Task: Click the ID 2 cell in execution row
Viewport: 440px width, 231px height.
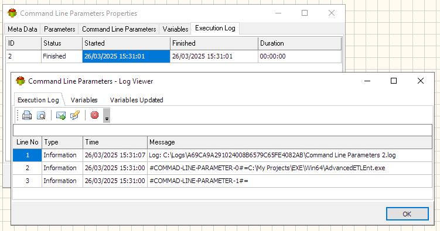Action: [23, 56]
